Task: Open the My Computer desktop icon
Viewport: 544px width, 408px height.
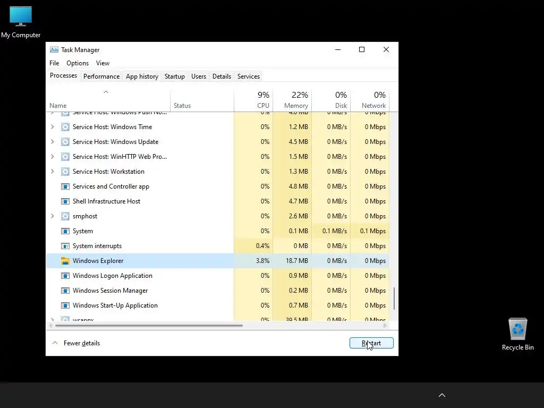Action: 21,22
